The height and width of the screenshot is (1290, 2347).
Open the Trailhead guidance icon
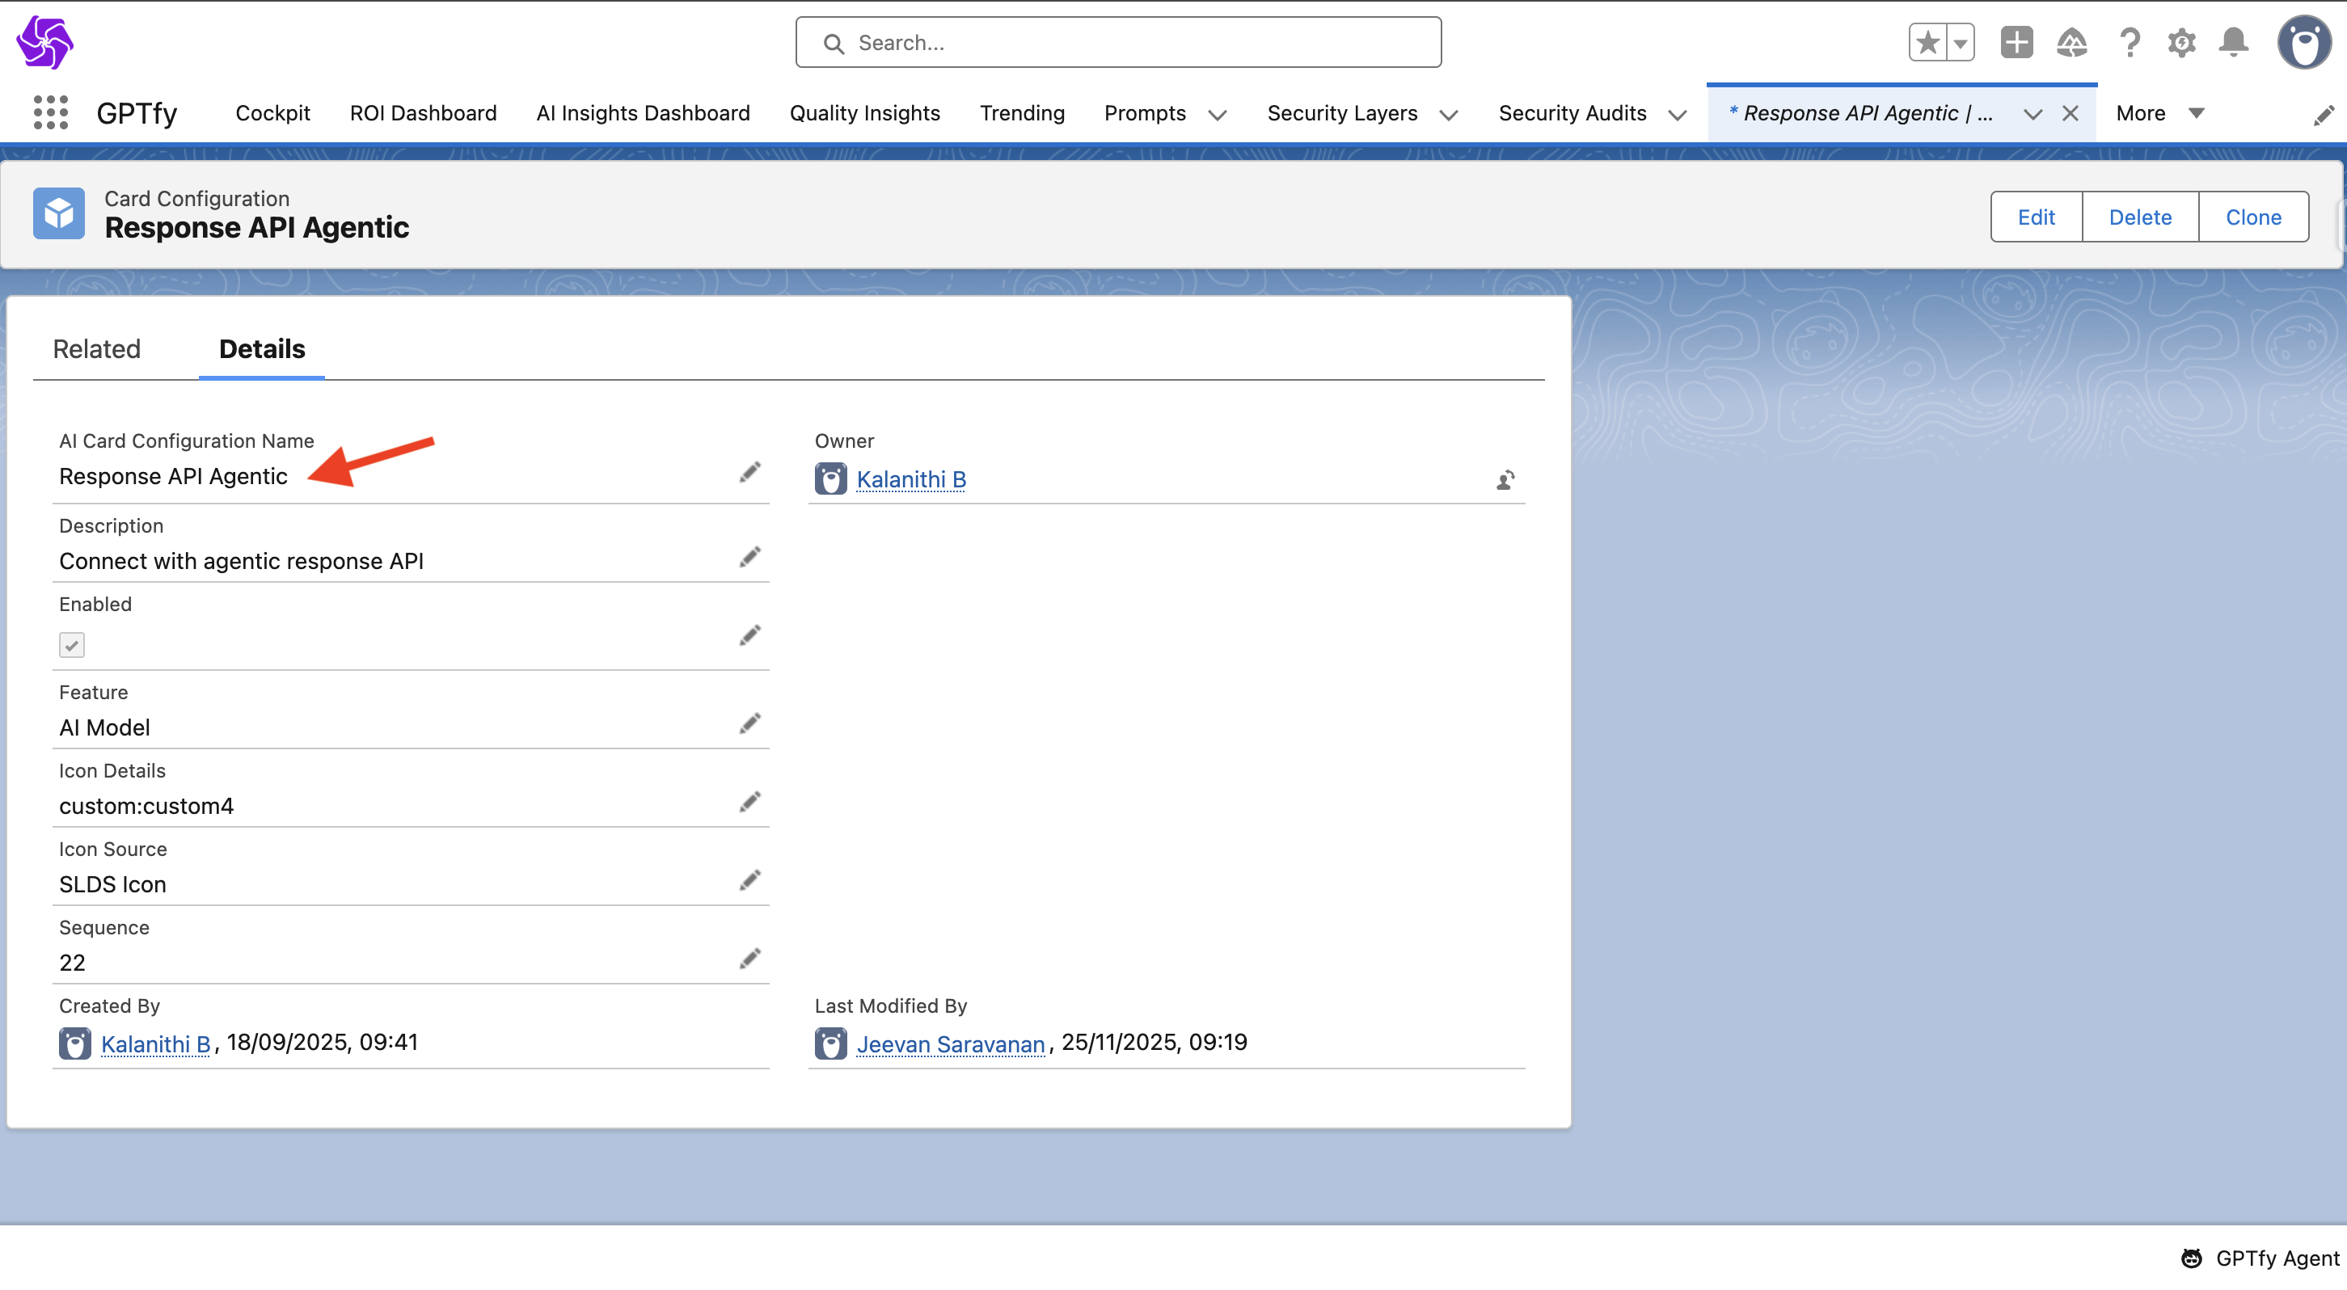coord(2071,43)
